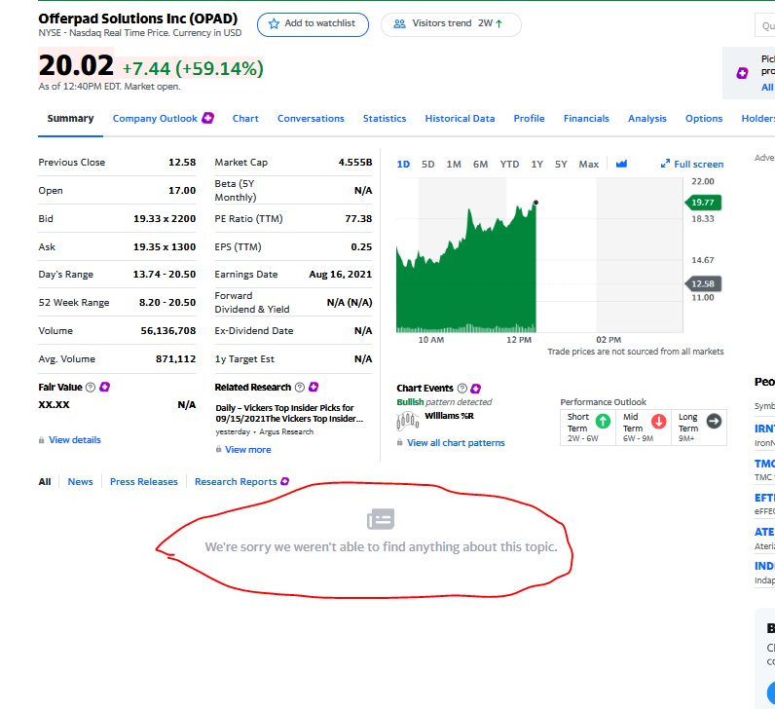Click the people icon beside Visitors trend
Screen dimensions: 775x709
pos(399,23)
